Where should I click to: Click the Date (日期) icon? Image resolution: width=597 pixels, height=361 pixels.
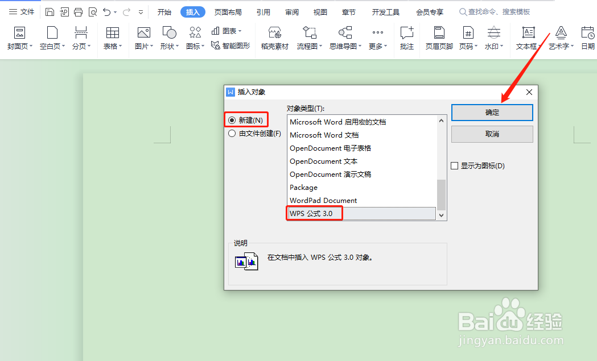pos(588,33)
